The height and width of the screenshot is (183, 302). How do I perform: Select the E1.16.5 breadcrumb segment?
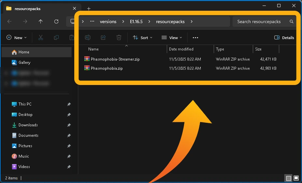click(x=136, y=22)
